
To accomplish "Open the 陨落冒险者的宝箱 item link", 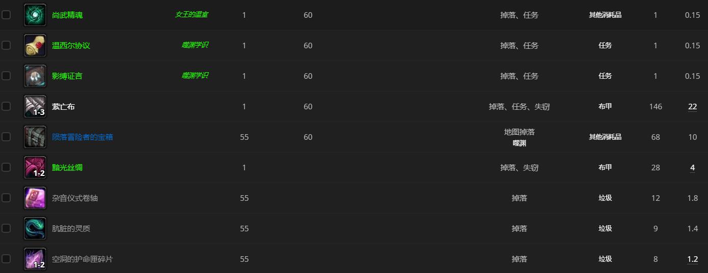I will click(x=83, y=137).
